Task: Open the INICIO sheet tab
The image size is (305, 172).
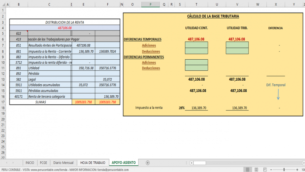Action: tap(30, 163)
